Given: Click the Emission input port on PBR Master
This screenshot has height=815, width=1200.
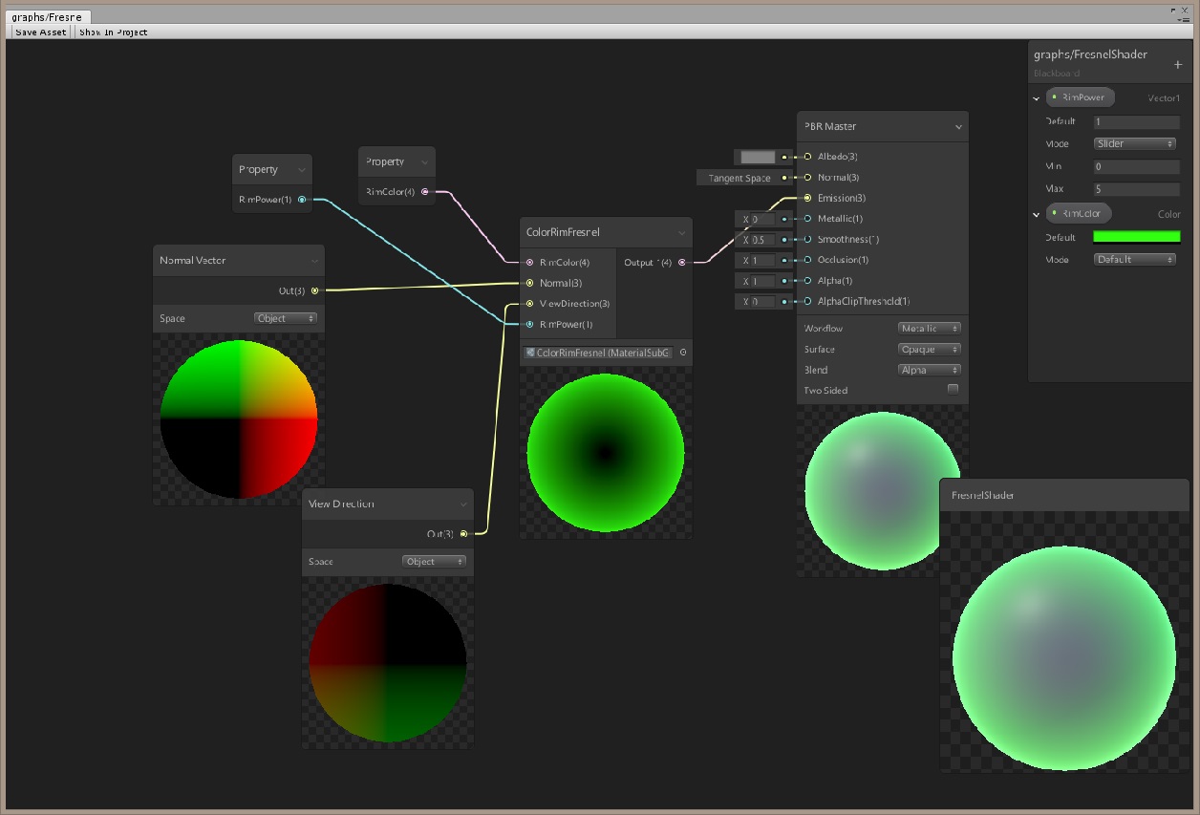Looking at the screenshot, I should tap(805, 198).
